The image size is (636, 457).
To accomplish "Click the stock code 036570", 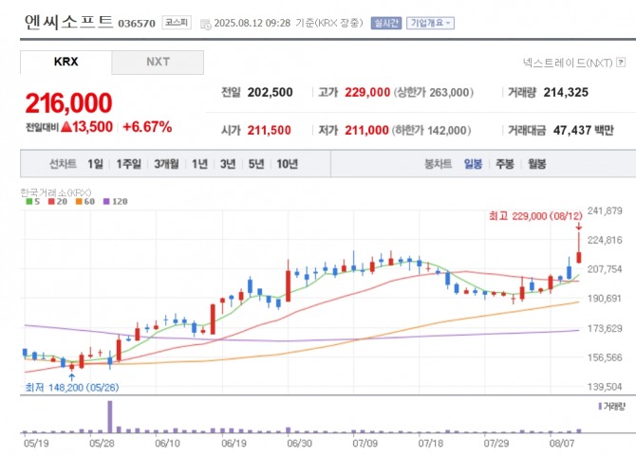I will (137, 24).
